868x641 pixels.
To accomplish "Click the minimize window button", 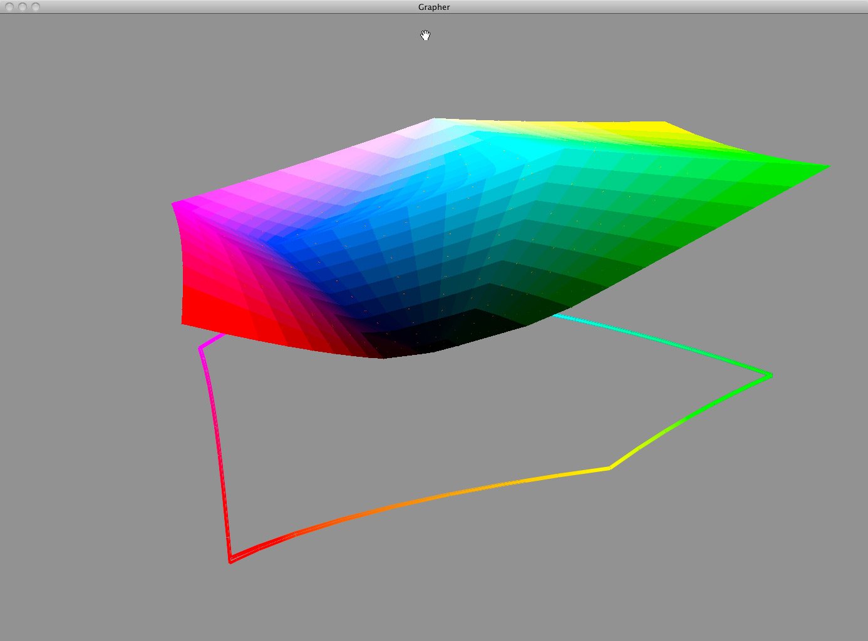I will [23, 7].
